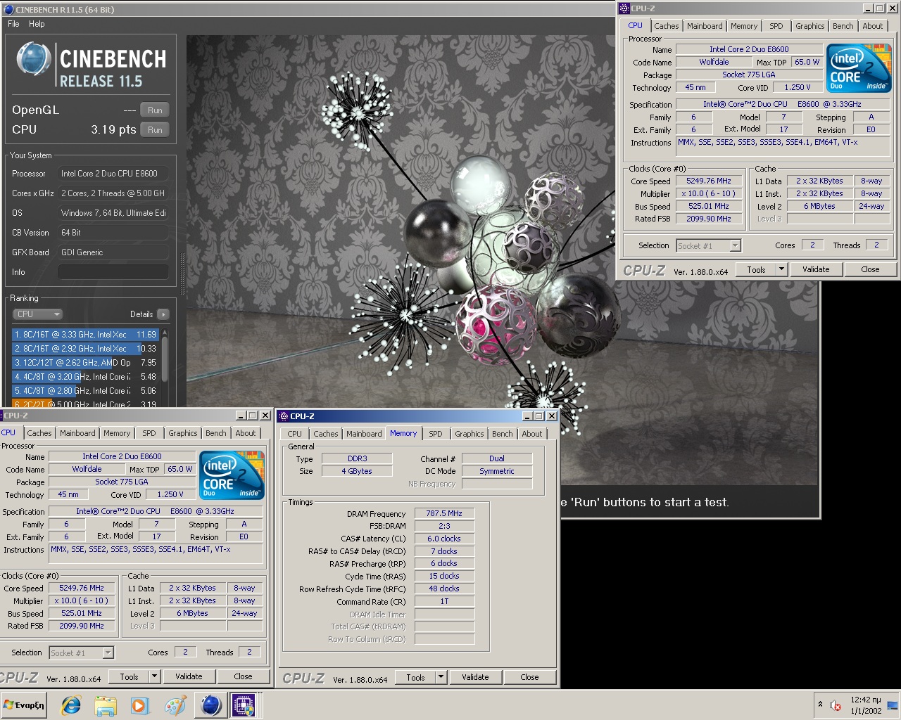Click Close button in top-right CPU-Z window

point(870,269)
